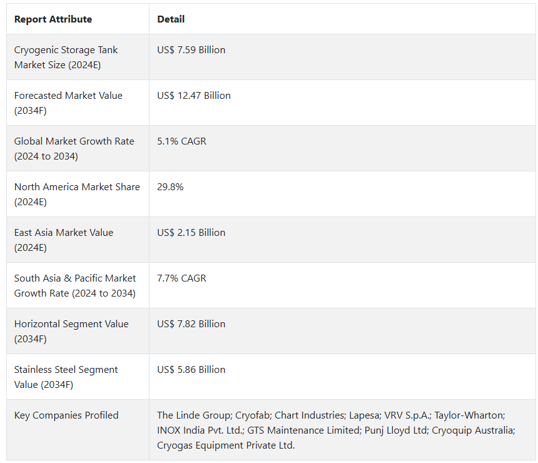
Task: Select the Key Companies Profiled cell
Action: [66, 415]
